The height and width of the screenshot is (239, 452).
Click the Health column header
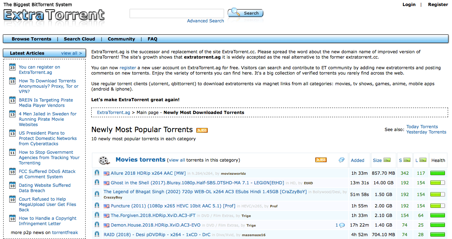[x=438, y=161]
